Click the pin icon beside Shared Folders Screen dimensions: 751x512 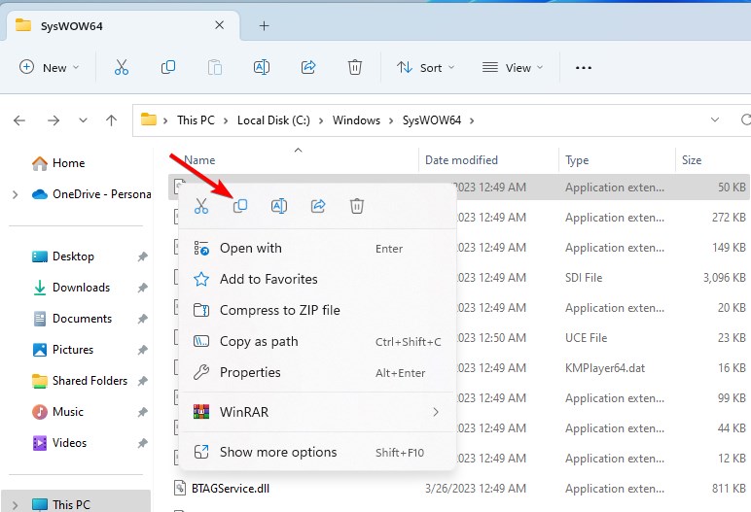tap(142, 382)
